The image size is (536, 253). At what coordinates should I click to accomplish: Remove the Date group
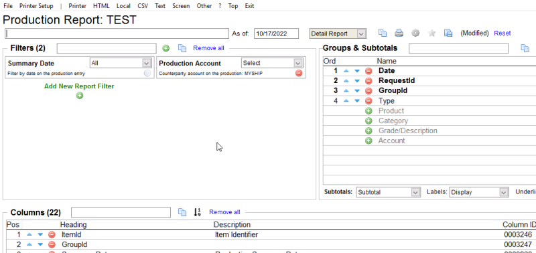click(368, 71)
